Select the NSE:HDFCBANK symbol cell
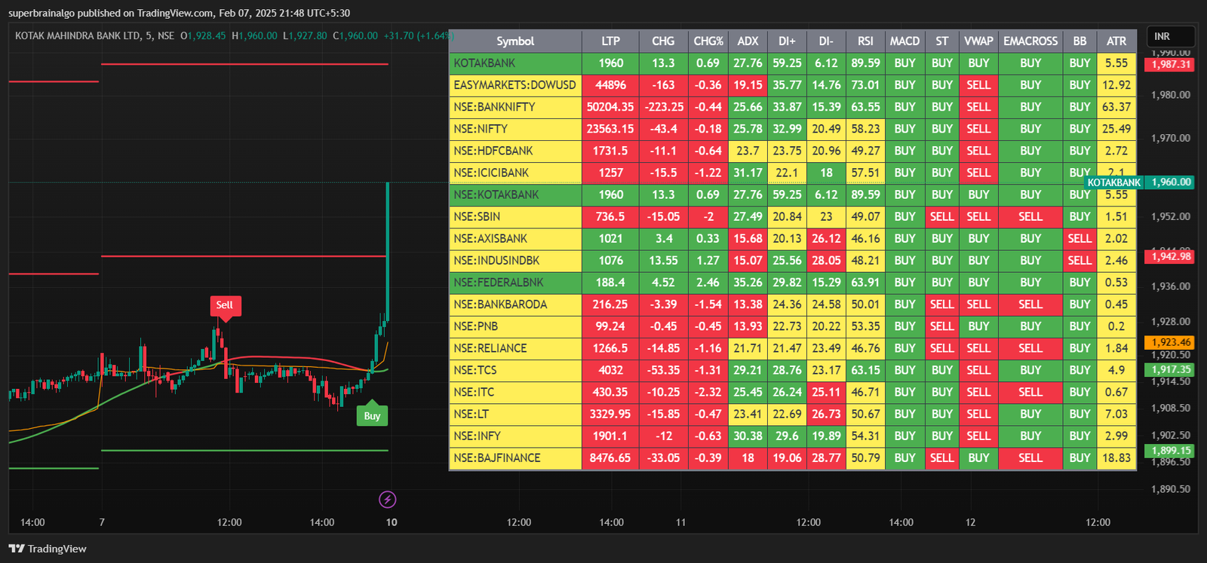This screenshot has width=1207, height=563. pos(515,151)
